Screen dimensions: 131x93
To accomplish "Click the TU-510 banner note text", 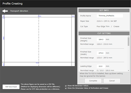I will [101, 75].
